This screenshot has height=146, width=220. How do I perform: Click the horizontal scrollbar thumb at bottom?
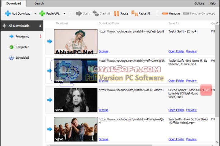coord(101,145)
